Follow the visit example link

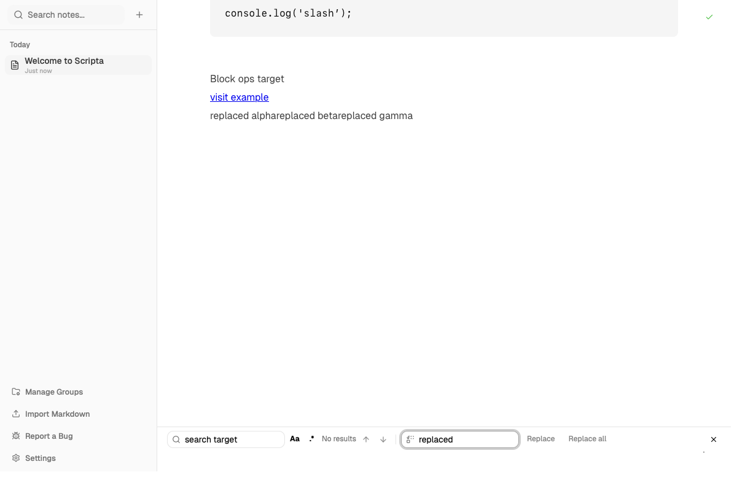[x=239, y=97]
